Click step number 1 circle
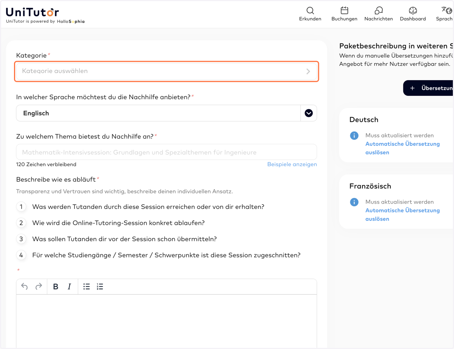The height and width of the screenshot is (349, 454). 21,207
